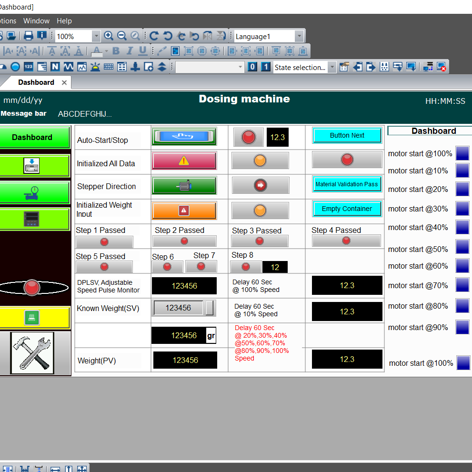This screenshot has width=472, height=472.
Task: Toggle the State 0 button
Action: [x=252, y=67]
